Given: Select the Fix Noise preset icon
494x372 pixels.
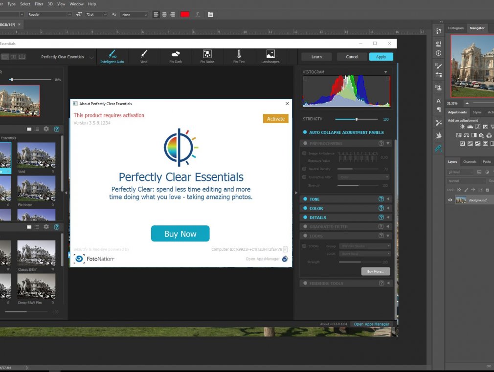Looking at the screenshot, I should (x=207, y=54).
